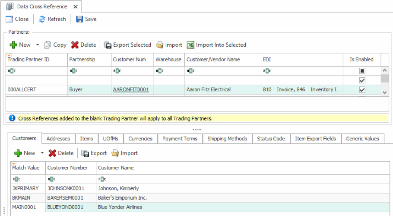
Task: Save the cross reference data
Action: coord(86,19)
